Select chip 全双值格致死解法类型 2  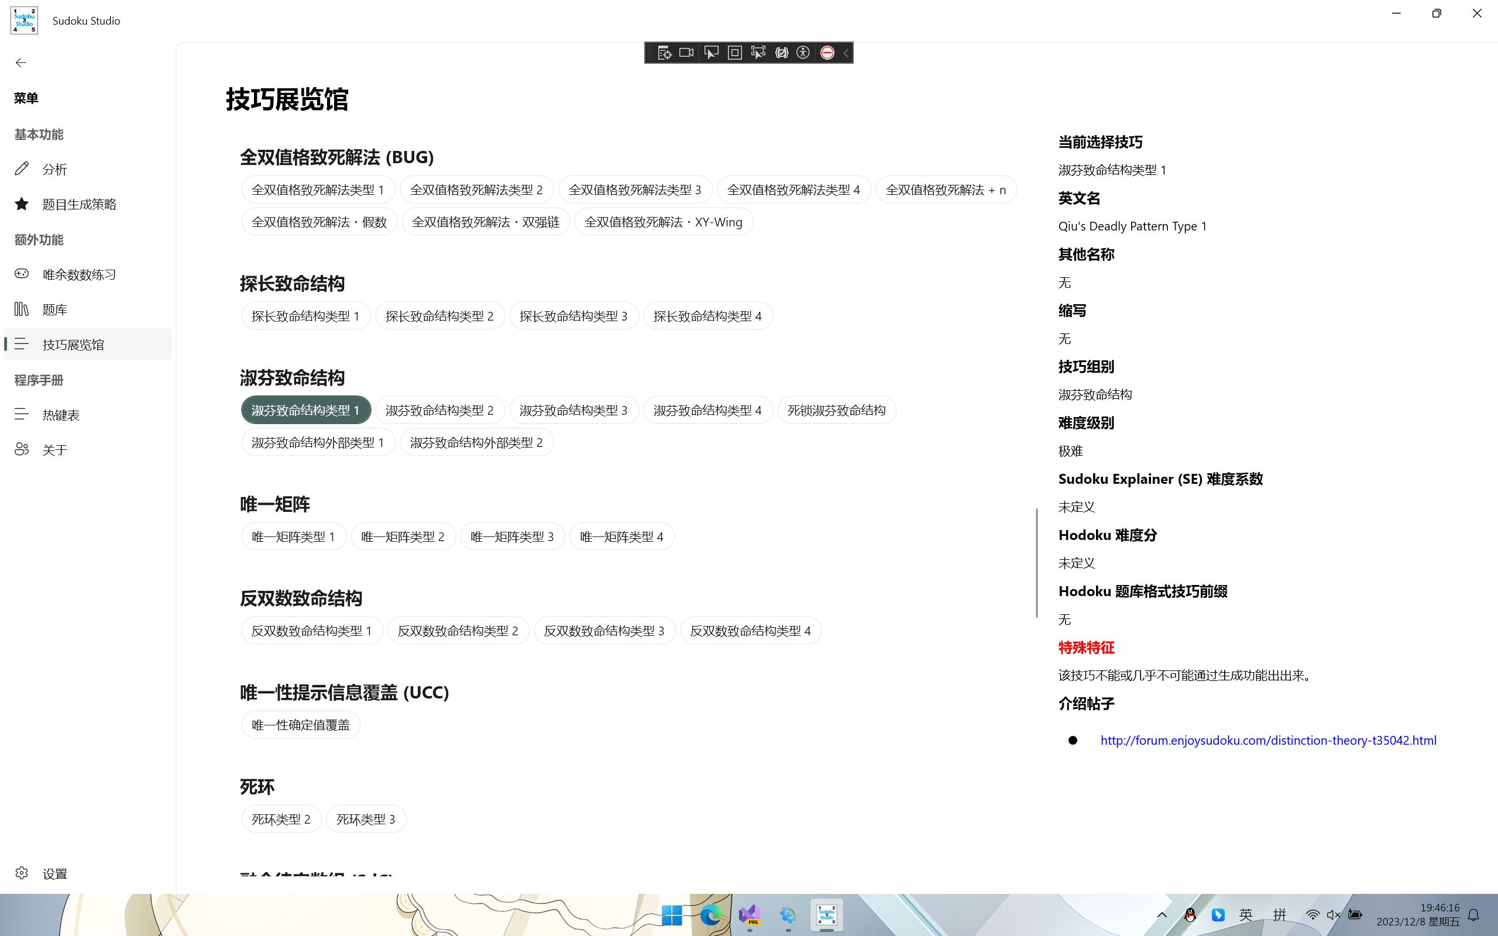tap(477, 190)
